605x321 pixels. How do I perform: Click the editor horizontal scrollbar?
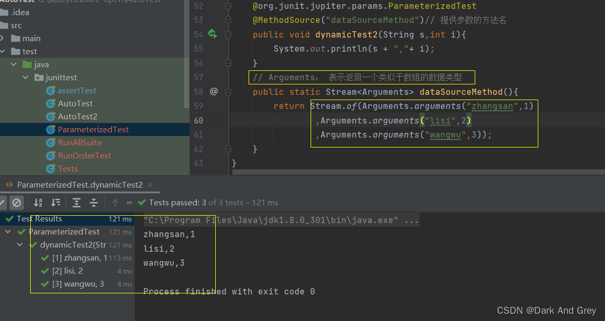[418, 172]
